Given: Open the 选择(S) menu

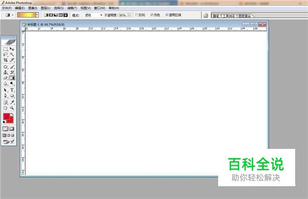Looking at the screenshot, I should (59, 8).
